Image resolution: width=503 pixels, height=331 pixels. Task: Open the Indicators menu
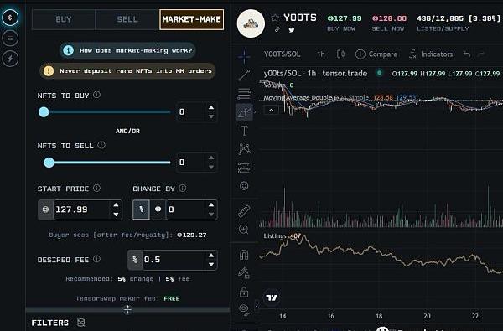tap(431, 54)
